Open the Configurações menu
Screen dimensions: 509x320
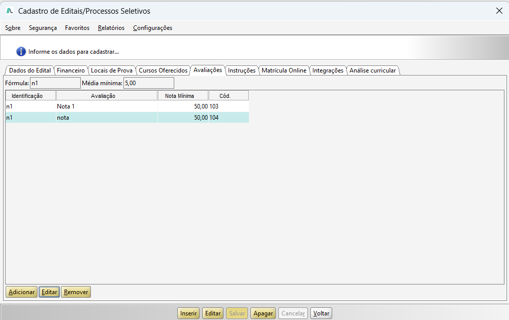(x=152, y=28)
